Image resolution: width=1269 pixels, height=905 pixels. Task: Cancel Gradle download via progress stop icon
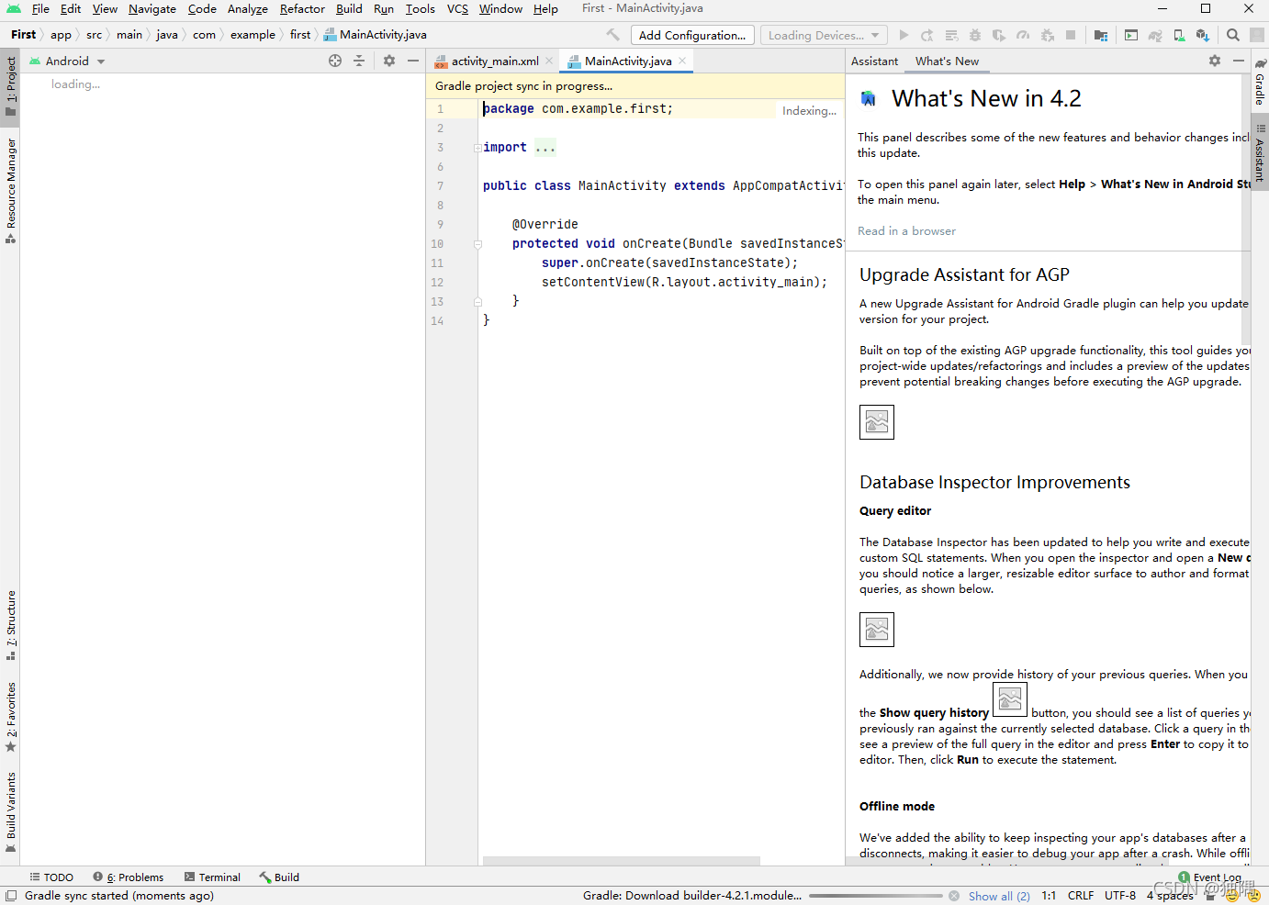click(954, 896)
